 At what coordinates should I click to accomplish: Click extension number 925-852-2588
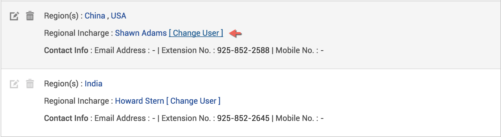tap(243, 50)
